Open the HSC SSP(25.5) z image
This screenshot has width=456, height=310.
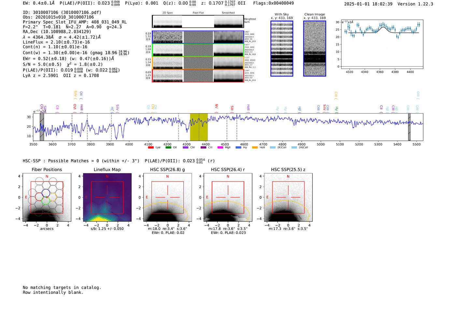[288, 197]
